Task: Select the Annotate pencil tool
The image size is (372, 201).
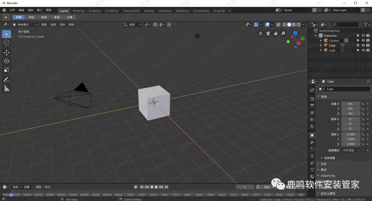Action: point(7,80)
